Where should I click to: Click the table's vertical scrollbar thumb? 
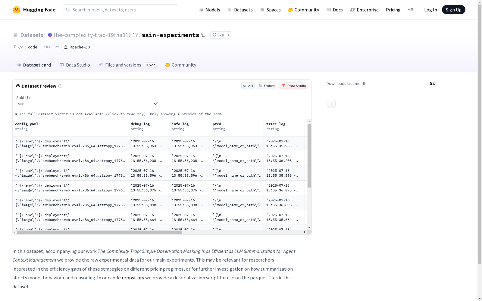309,156
